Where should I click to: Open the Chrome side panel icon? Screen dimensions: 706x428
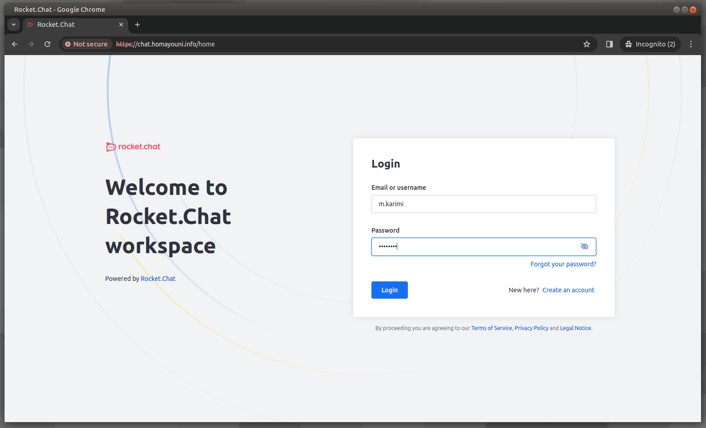[x=609, y=44]
